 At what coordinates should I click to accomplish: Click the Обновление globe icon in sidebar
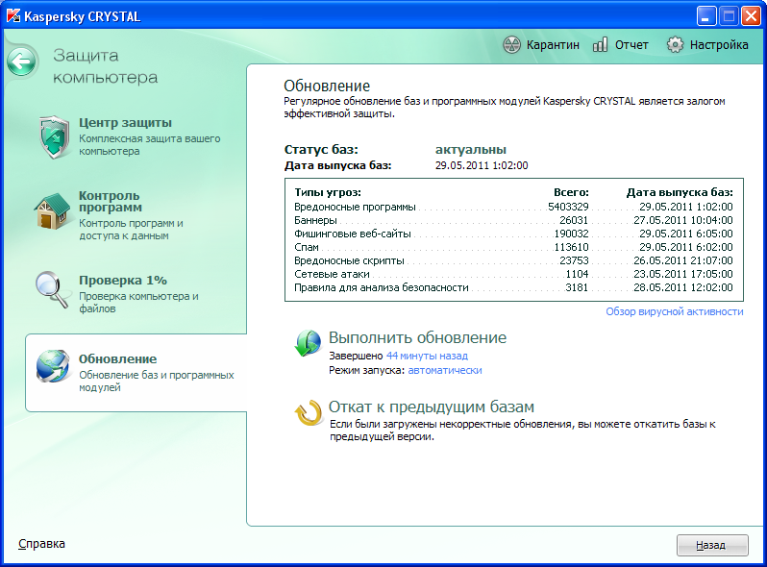(53, 366)
